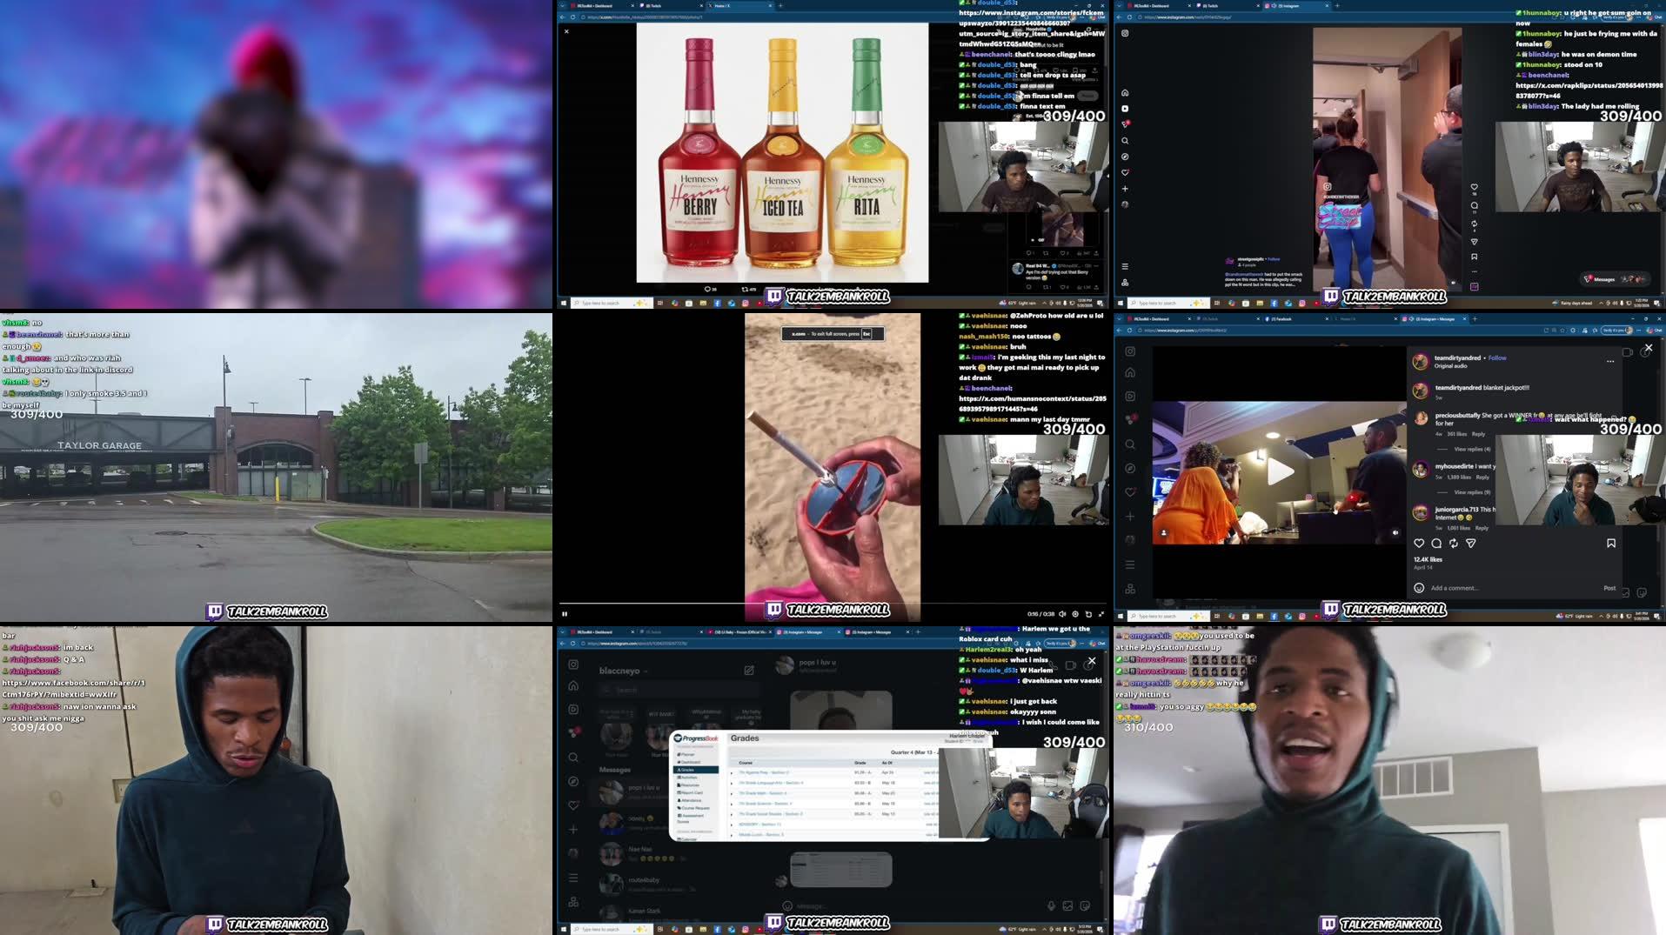This screenshot has width=1666, height=935.
Task: Compose new message beside blaccneyo header
Action: [x=749, y=671]
